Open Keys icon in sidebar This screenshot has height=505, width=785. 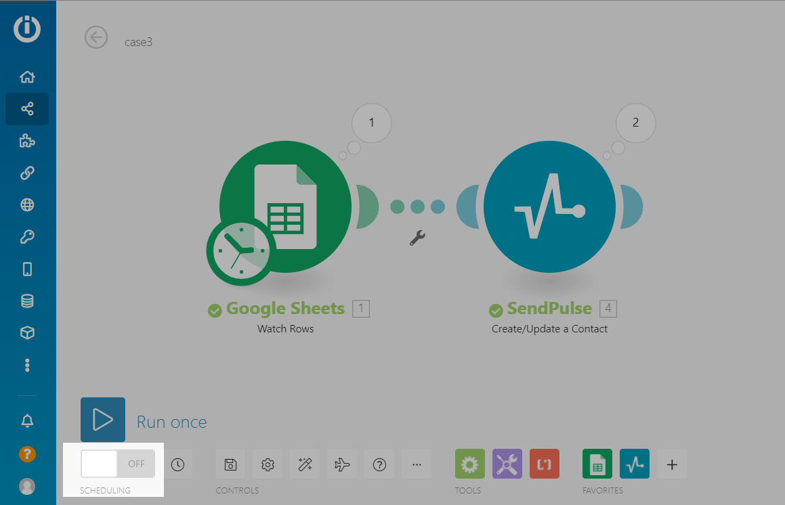click(27, 237)
